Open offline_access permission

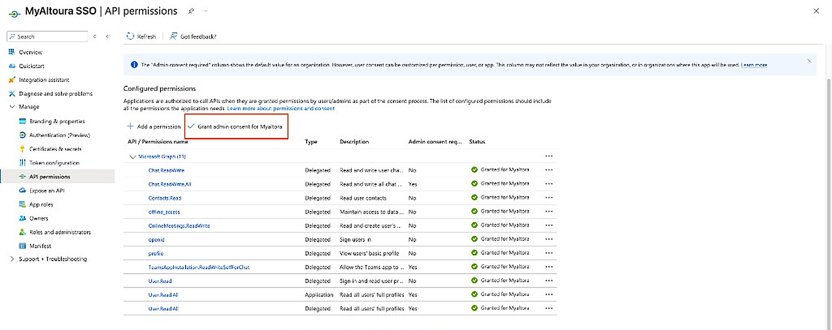coord(164,212)
